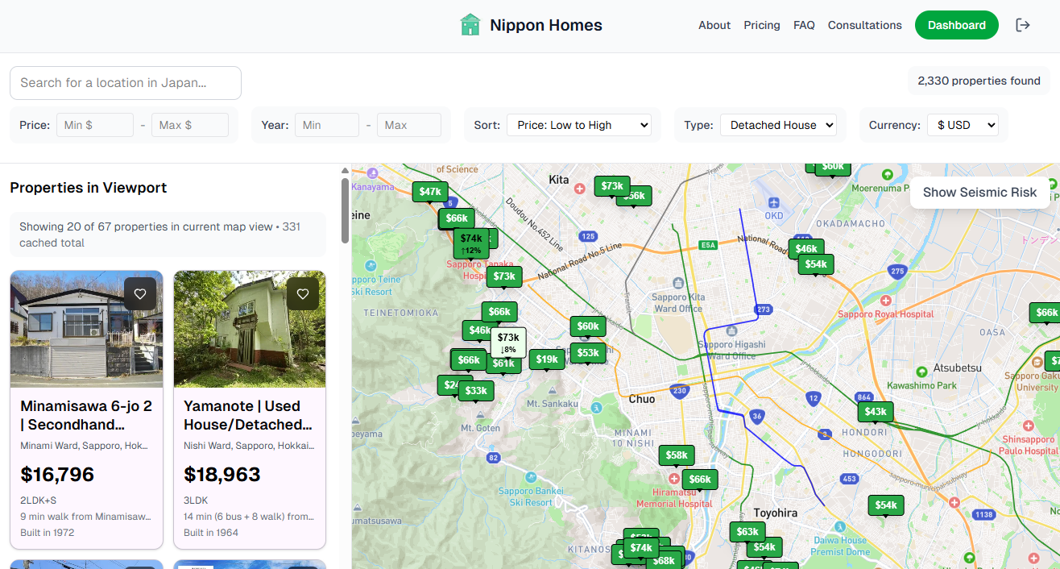Image resolution: width=1060 pixels, height=569 pixels.
Task: Select the $47k price marker on the map
Action: click(429, 192)
